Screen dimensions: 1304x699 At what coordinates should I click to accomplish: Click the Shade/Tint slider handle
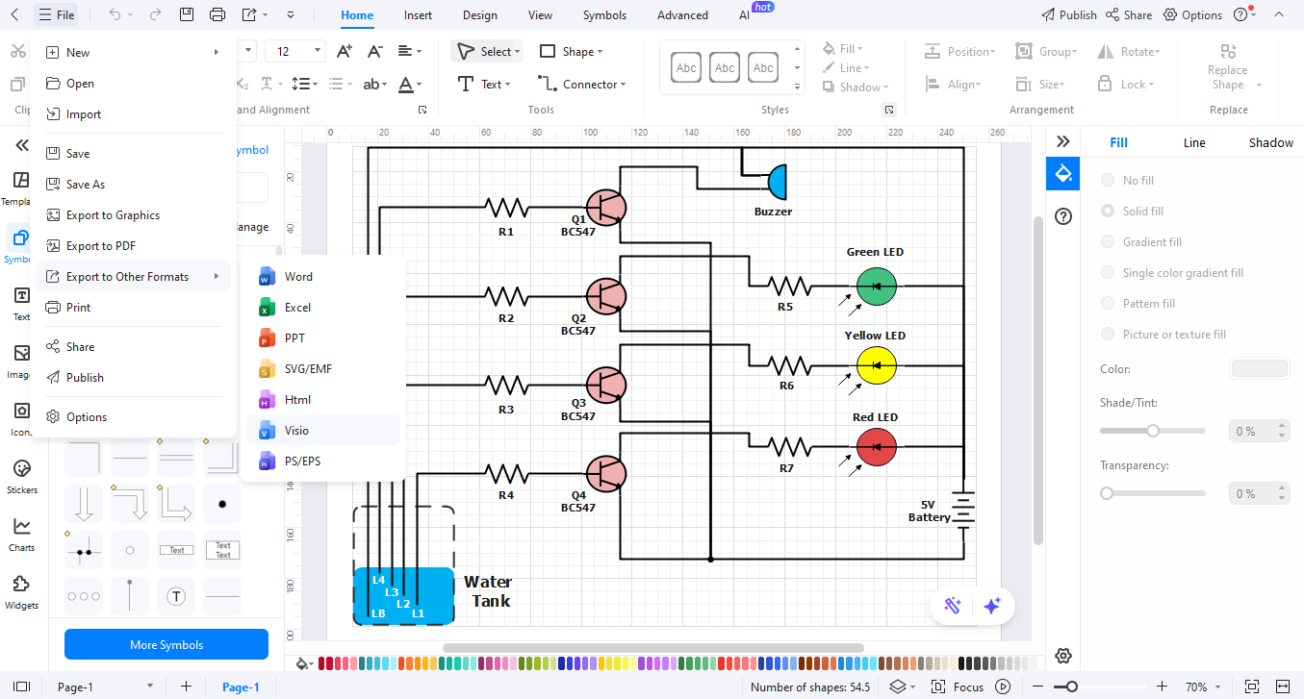click(1152, 431)
